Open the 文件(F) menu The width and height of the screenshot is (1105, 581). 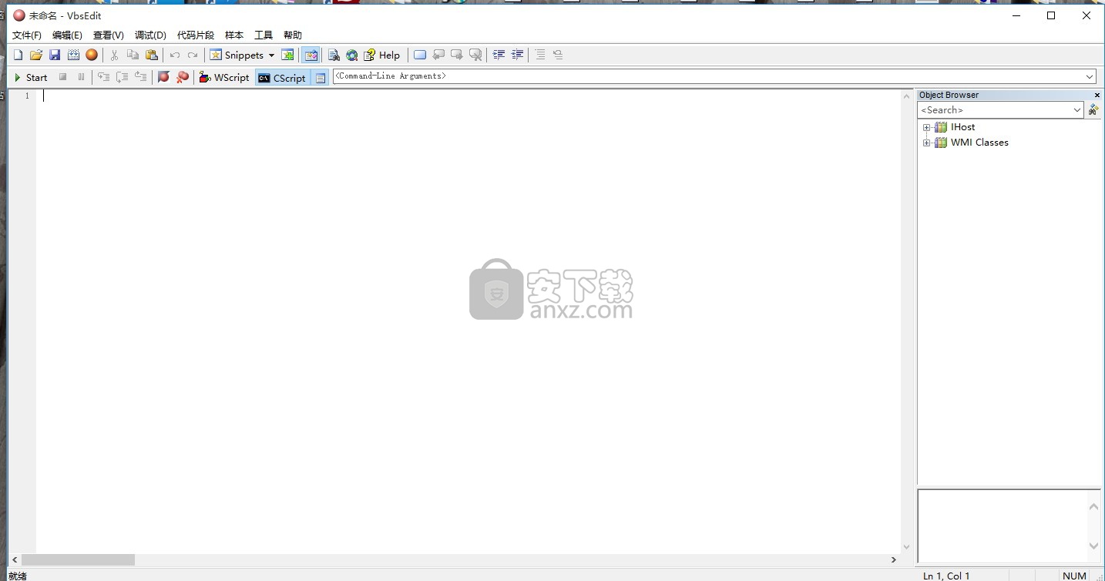(x=27, y=35)
